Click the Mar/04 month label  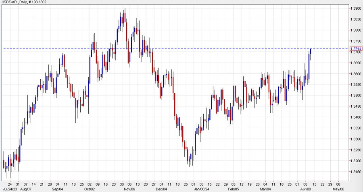click(265, 189)
